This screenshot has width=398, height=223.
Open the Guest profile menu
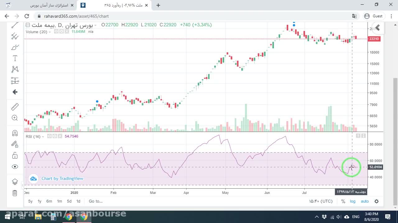click(x=374, y=16)
